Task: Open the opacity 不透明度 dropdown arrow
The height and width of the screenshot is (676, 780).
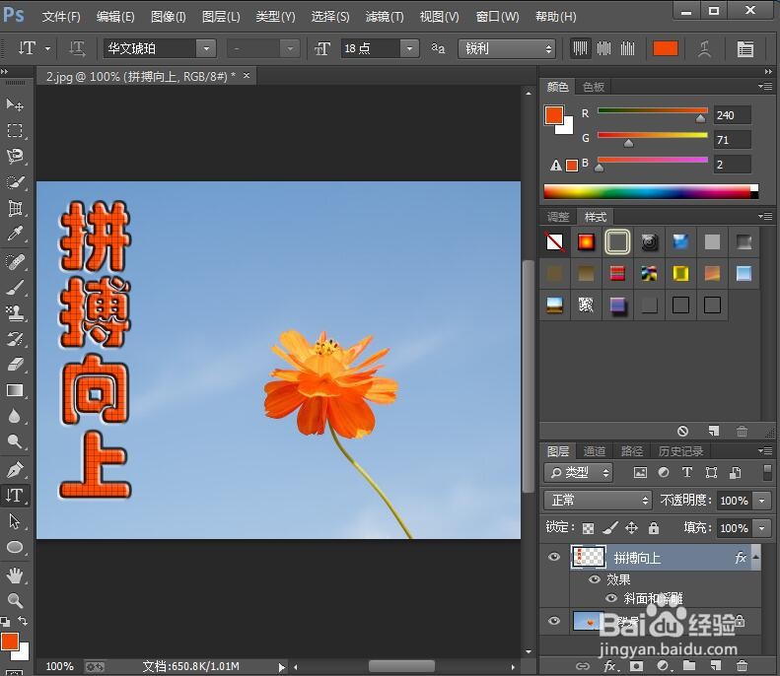Action: [x=762, y=500]
